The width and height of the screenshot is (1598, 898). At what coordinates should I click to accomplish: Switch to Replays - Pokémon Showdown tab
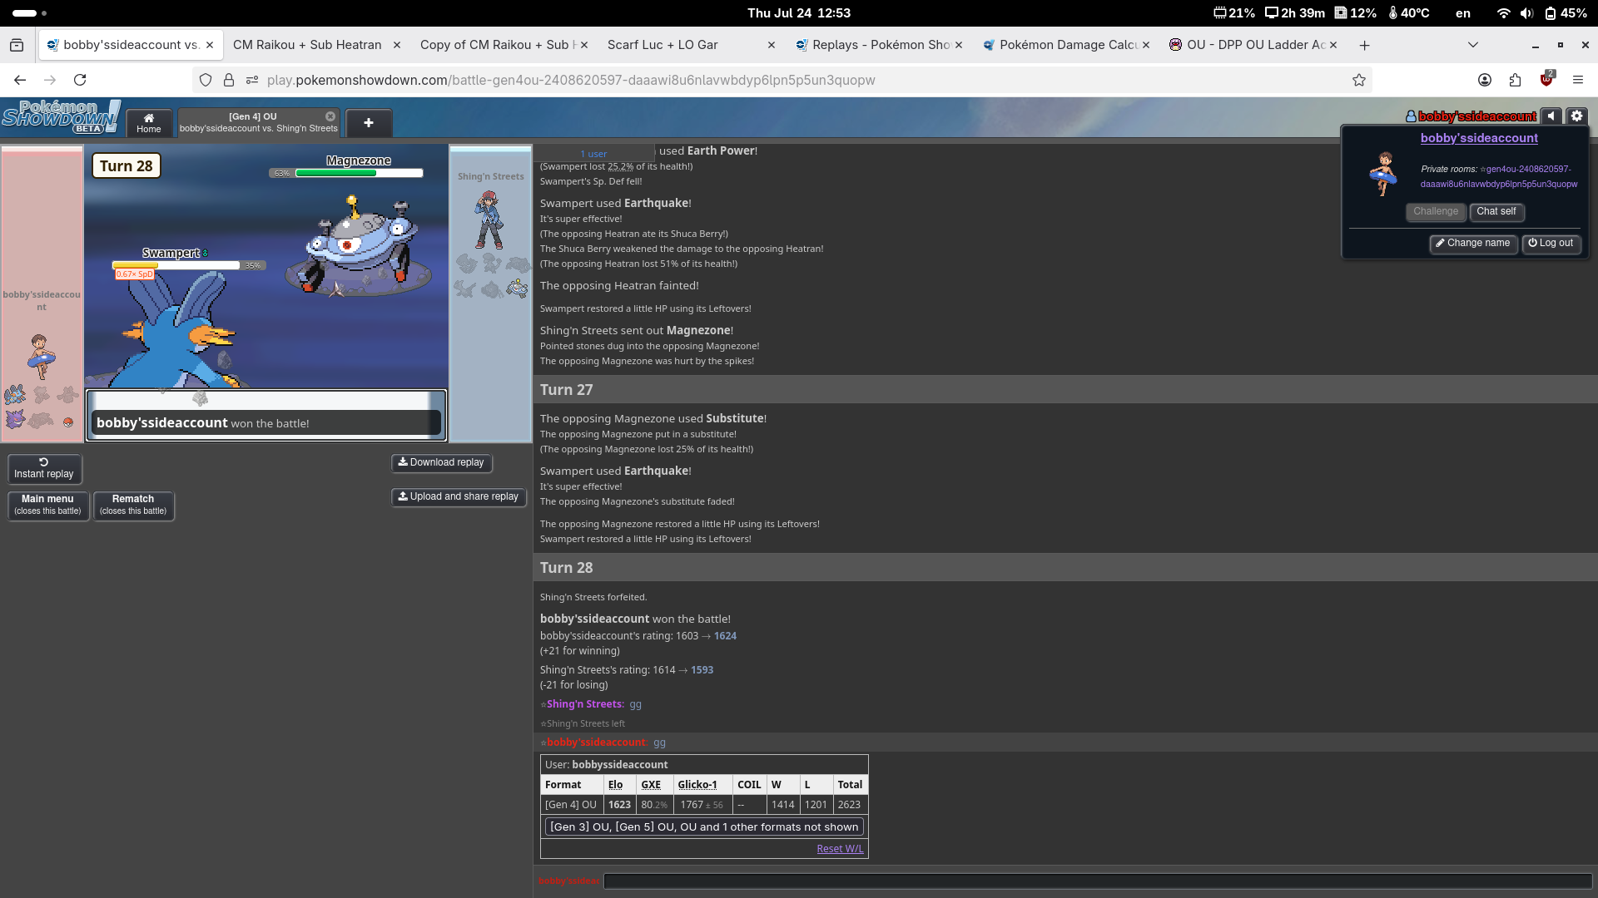click(x=881, y=45)
